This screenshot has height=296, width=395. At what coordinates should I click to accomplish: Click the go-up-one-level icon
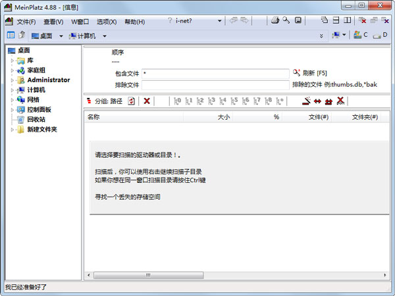22,35
